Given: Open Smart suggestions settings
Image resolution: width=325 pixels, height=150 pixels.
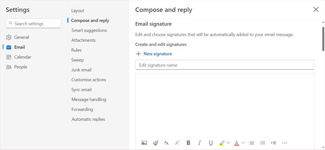Looking at the screenshot, I should [89, 30].
